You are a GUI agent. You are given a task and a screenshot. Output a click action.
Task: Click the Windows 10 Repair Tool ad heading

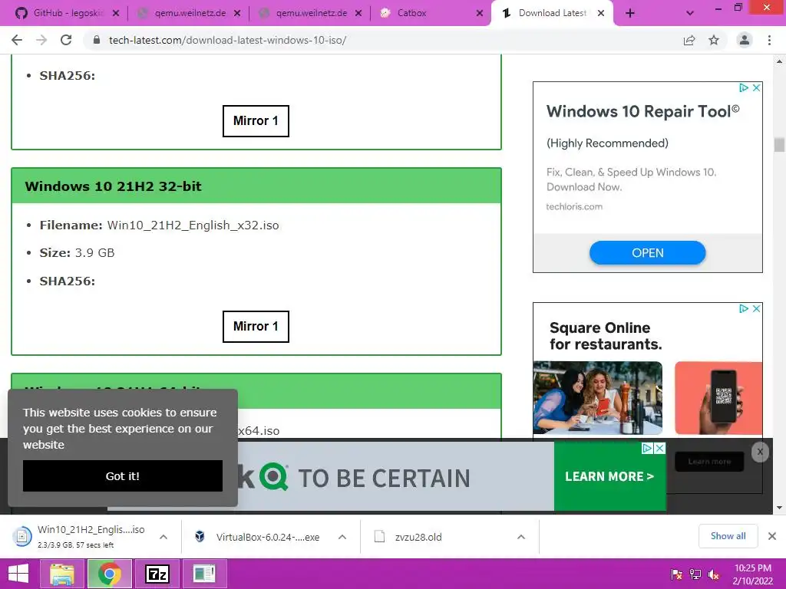click(642, 111)
